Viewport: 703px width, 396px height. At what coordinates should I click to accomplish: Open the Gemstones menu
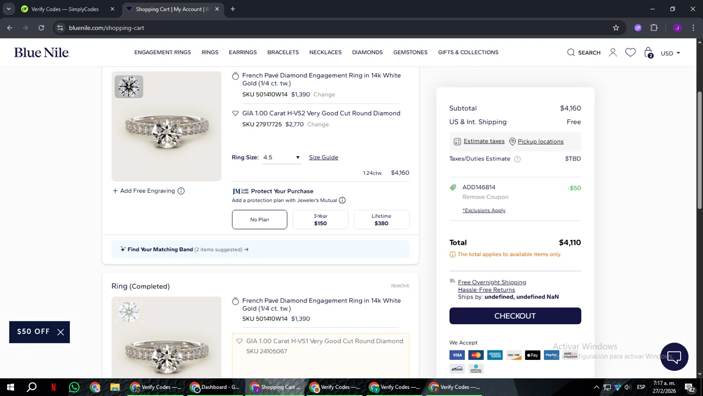pyautogui.click(x=411, y=53)
